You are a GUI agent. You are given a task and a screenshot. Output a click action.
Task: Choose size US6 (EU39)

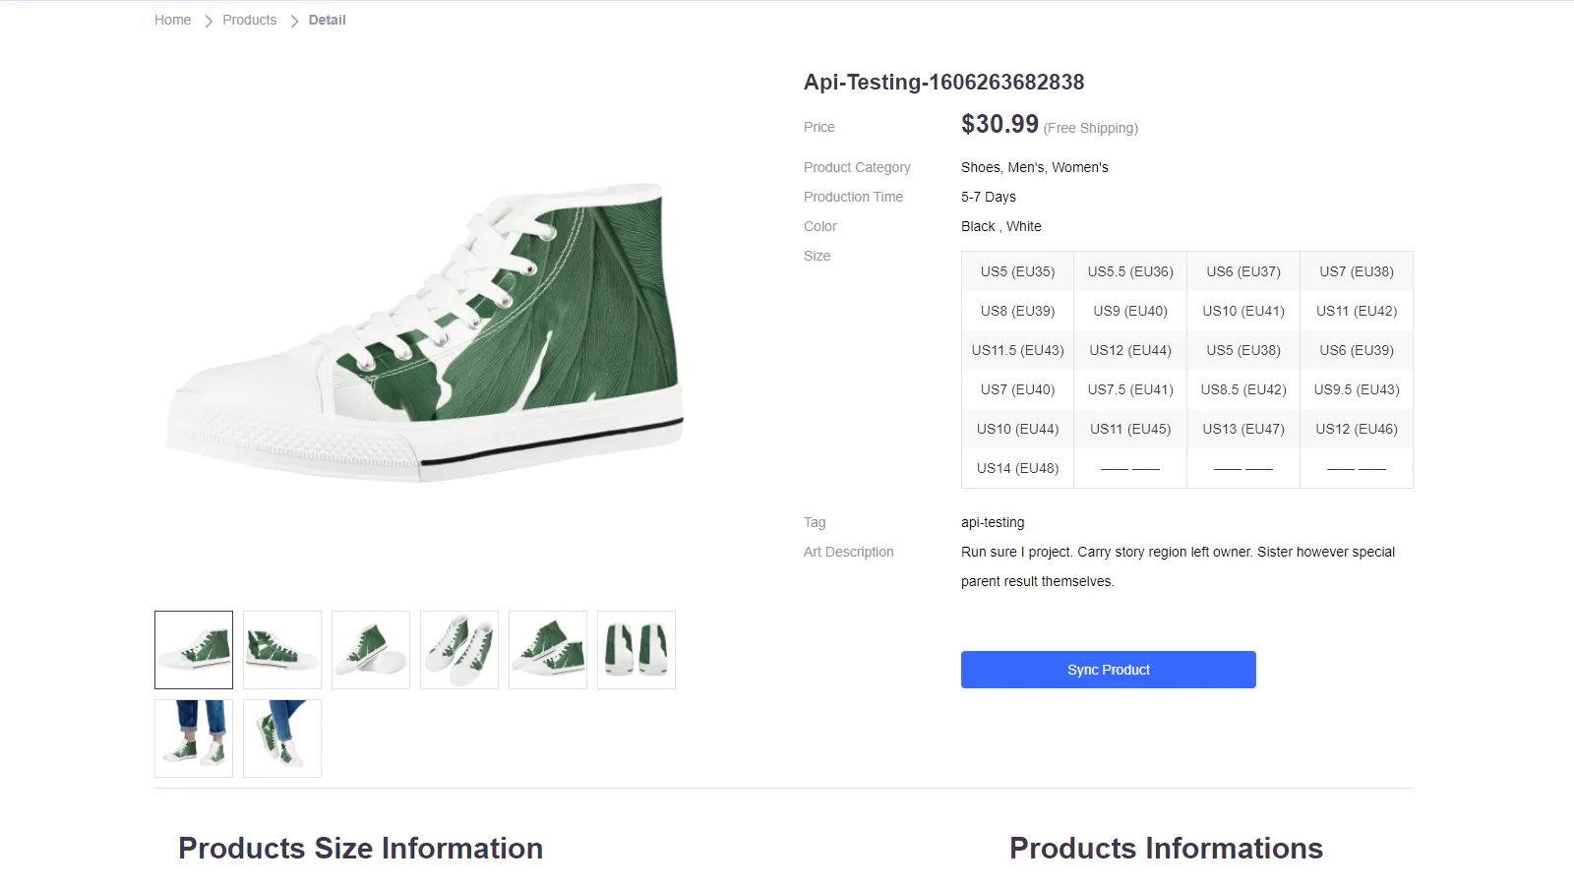pos(1357,350)
